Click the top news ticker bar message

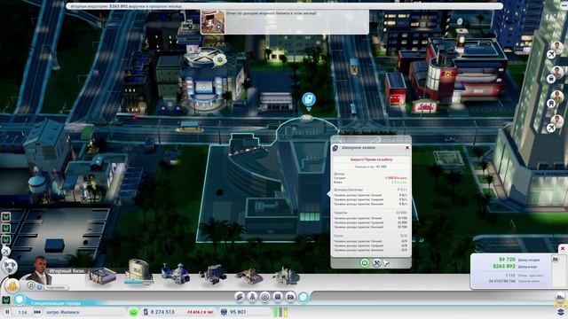click(284, 6)
